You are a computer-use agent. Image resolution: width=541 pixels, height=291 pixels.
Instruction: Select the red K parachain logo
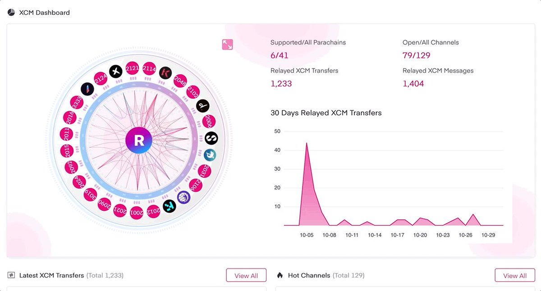coord(165,73)
